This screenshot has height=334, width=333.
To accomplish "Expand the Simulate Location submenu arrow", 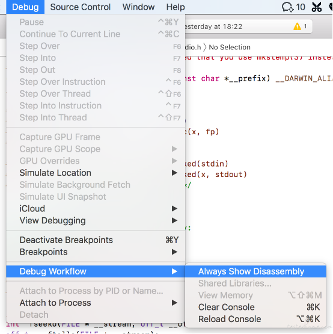I will pos(174,173).
